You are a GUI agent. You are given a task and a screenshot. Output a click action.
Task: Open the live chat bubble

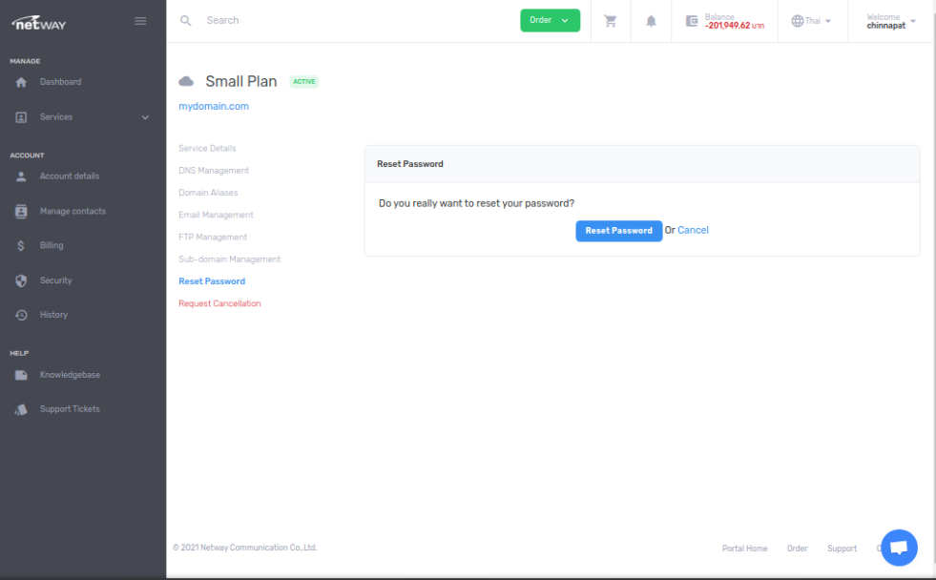click(898, 548)
